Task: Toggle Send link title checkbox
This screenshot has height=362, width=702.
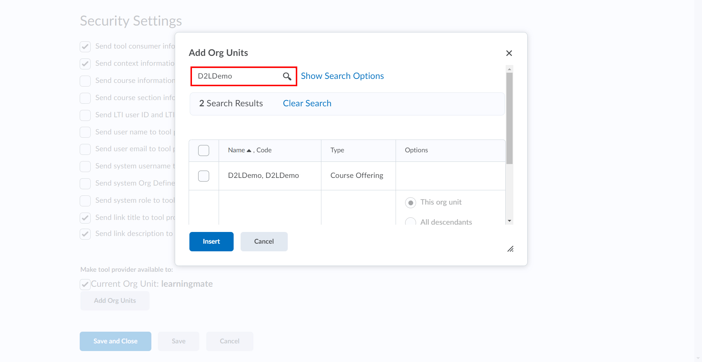Action: tap(85, 218)
